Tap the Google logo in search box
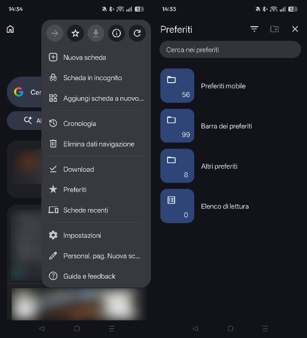The width and height of the screenshot is (307, 338). click(19, 92)
